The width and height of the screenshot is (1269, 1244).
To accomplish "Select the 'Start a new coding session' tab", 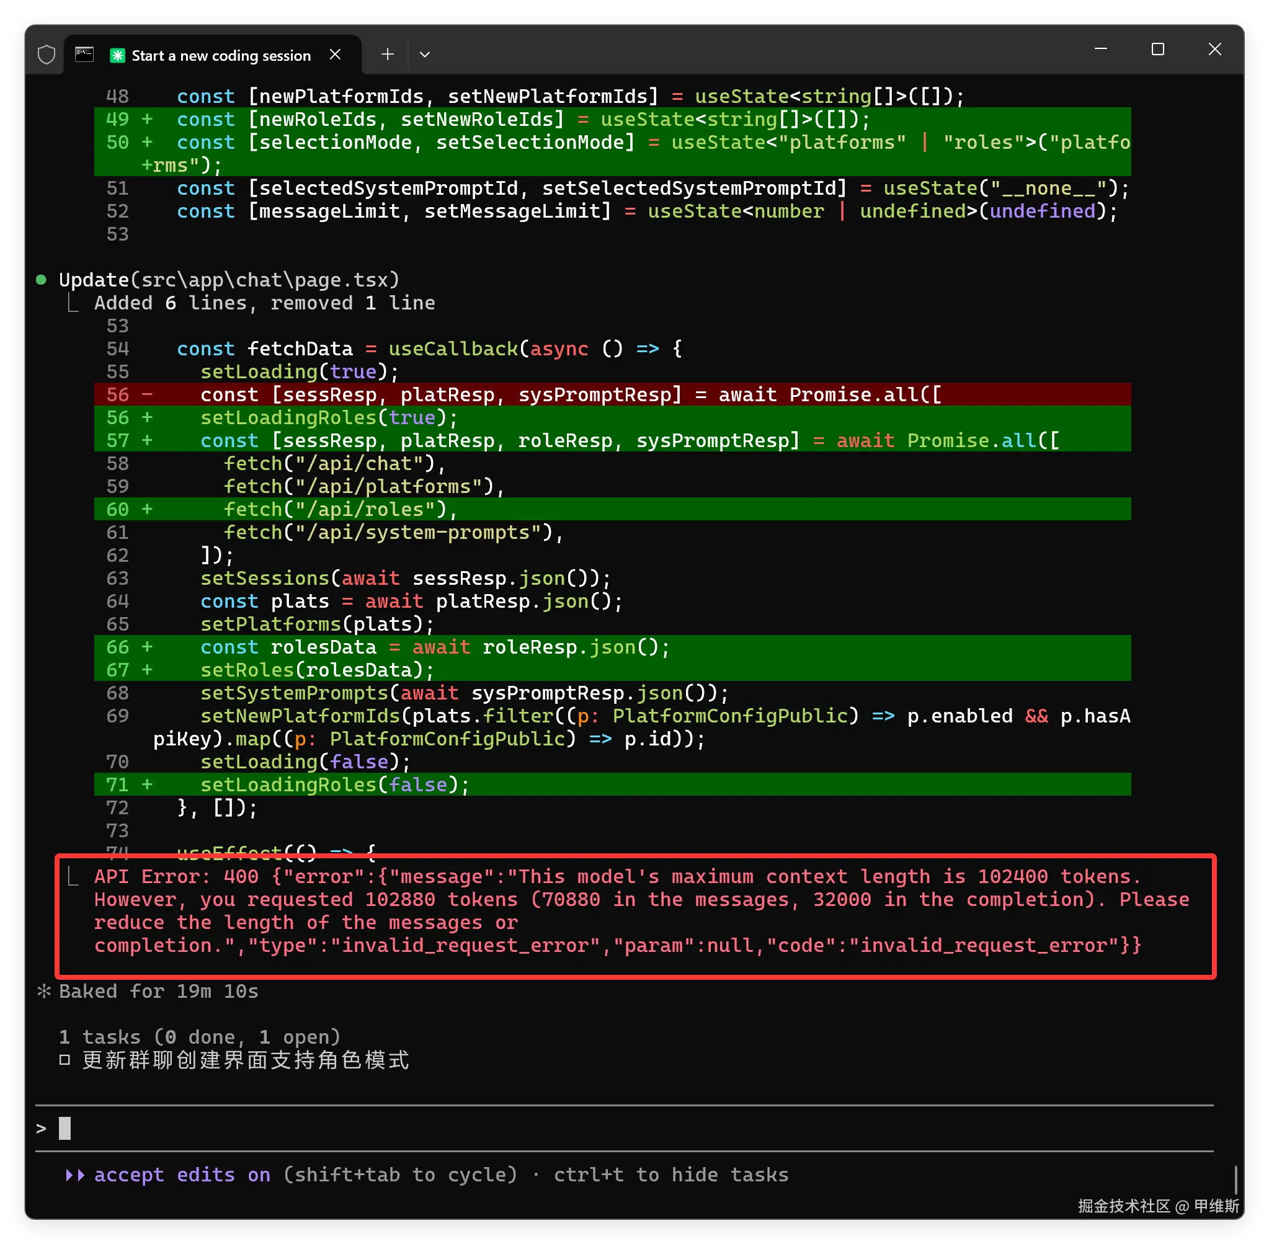I will (x=221, y=56).
